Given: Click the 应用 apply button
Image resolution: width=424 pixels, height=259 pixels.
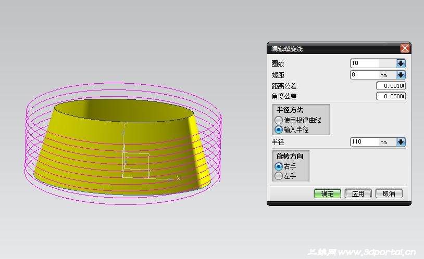Looking at the screenshot, I should tap(358, 193).
